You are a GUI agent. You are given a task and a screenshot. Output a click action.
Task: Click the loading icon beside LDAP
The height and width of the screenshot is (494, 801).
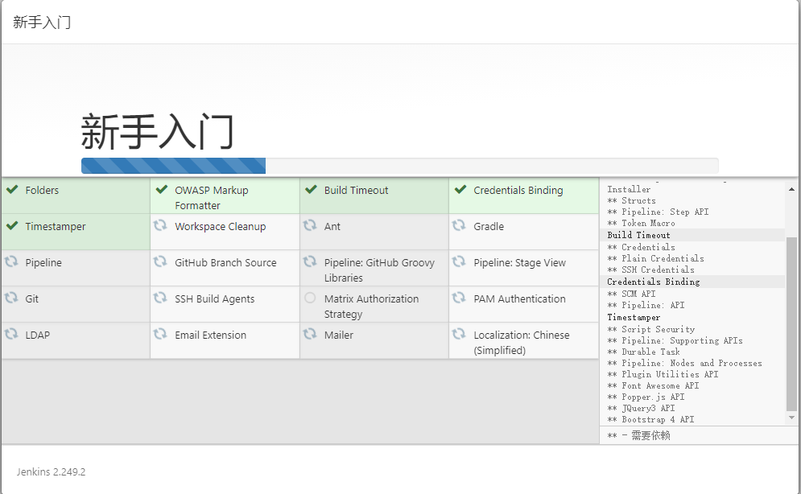coord(12,335)
